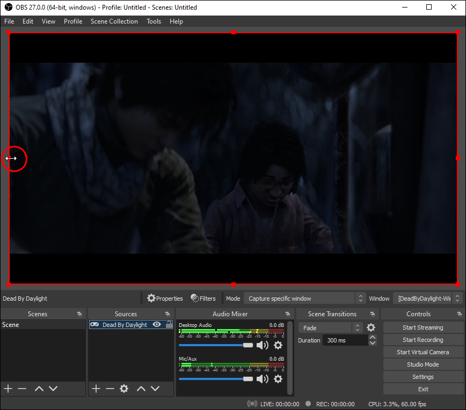Open Desktop Audio settings gear

(278, 345)
